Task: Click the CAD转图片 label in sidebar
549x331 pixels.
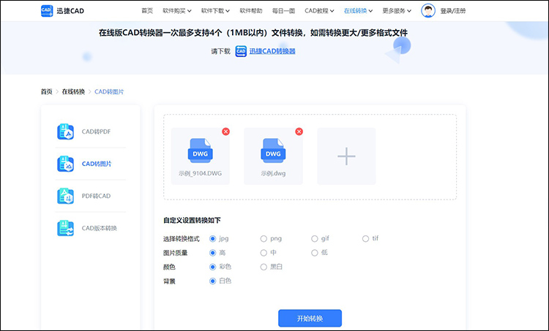Action: point(97,164)
